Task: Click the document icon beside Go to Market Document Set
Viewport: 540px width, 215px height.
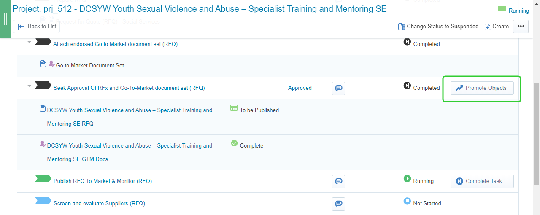Action: pos(43,64)
